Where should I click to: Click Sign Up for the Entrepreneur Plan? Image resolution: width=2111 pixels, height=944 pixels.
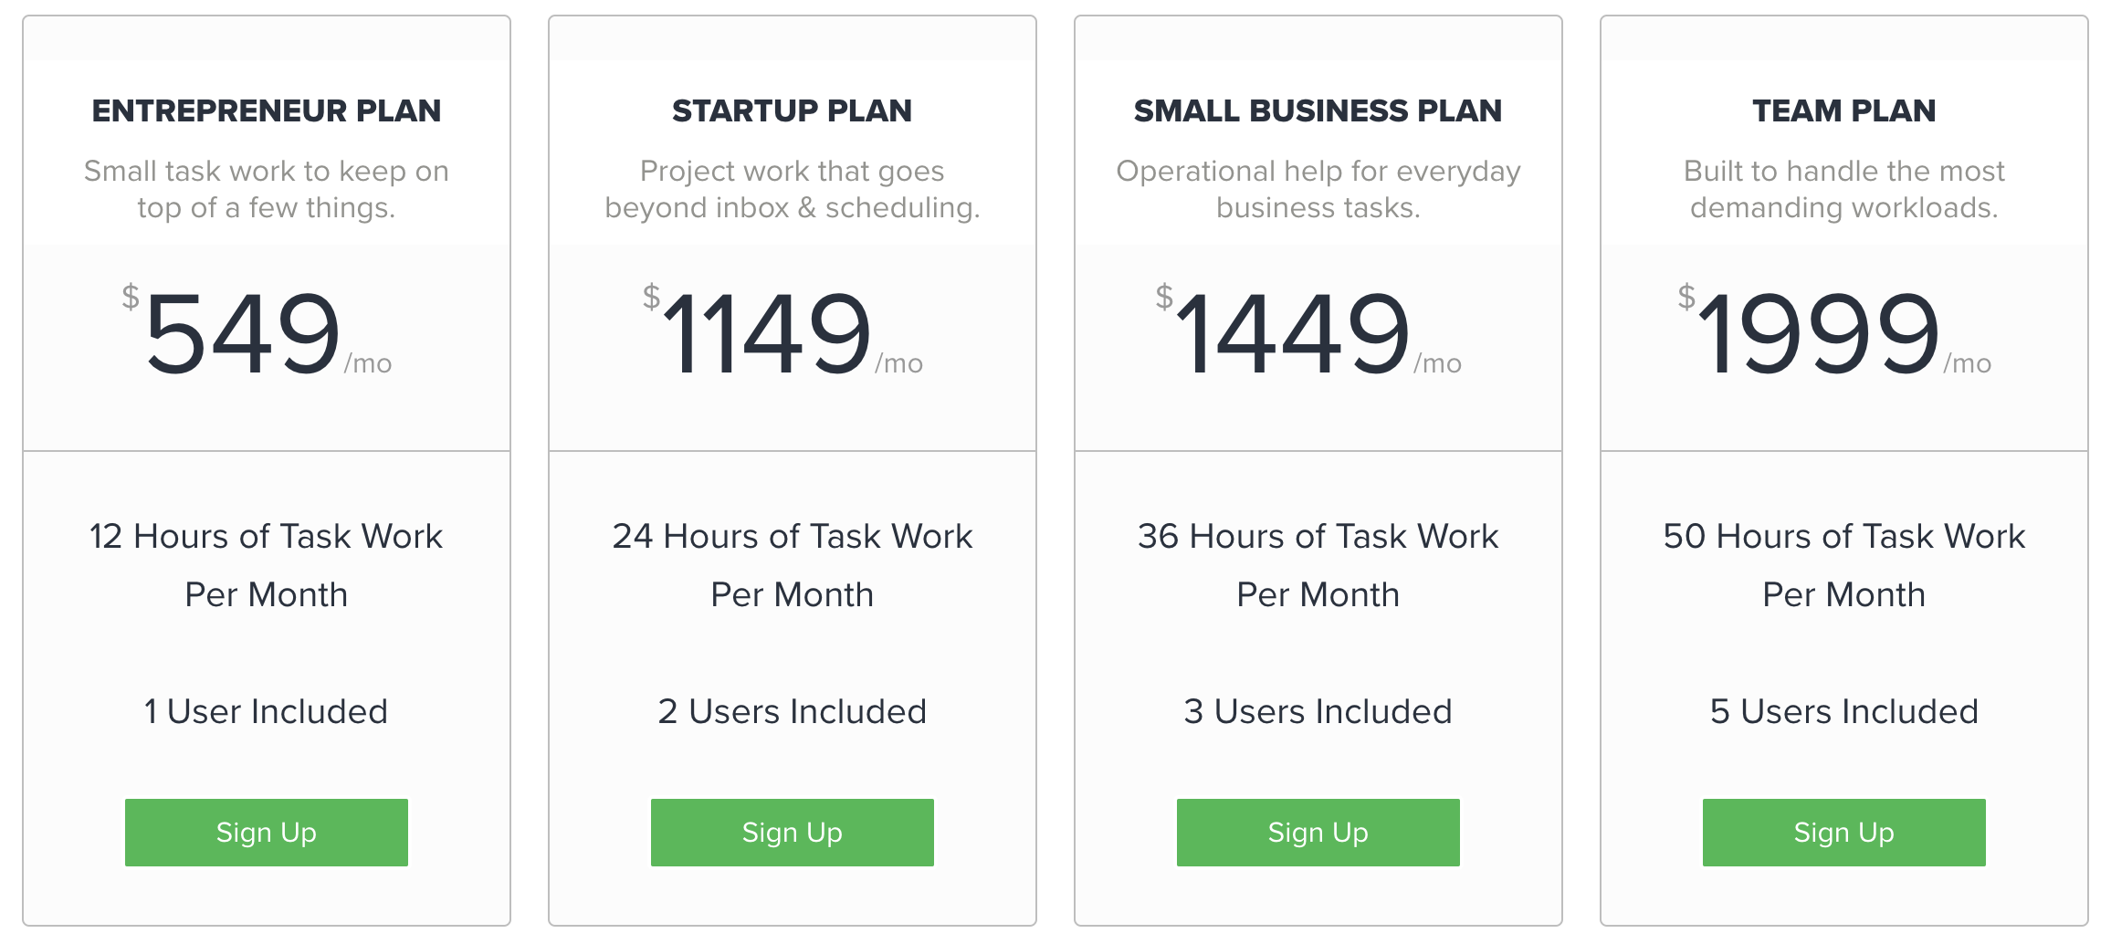click(x=266, y=832)
